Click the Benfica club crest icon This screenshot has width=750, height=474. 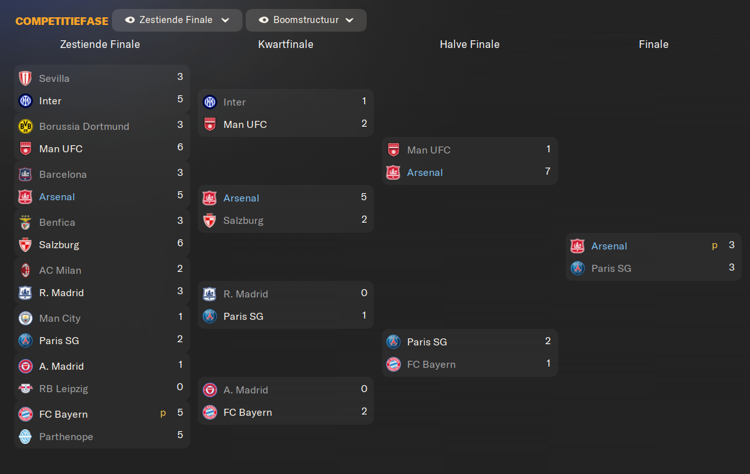pyautogui.click(x=26, y=223)
